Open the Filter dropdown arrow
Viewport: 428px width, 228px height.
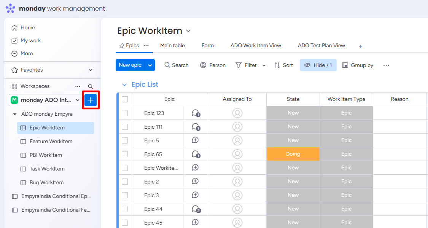pos(264,65)
